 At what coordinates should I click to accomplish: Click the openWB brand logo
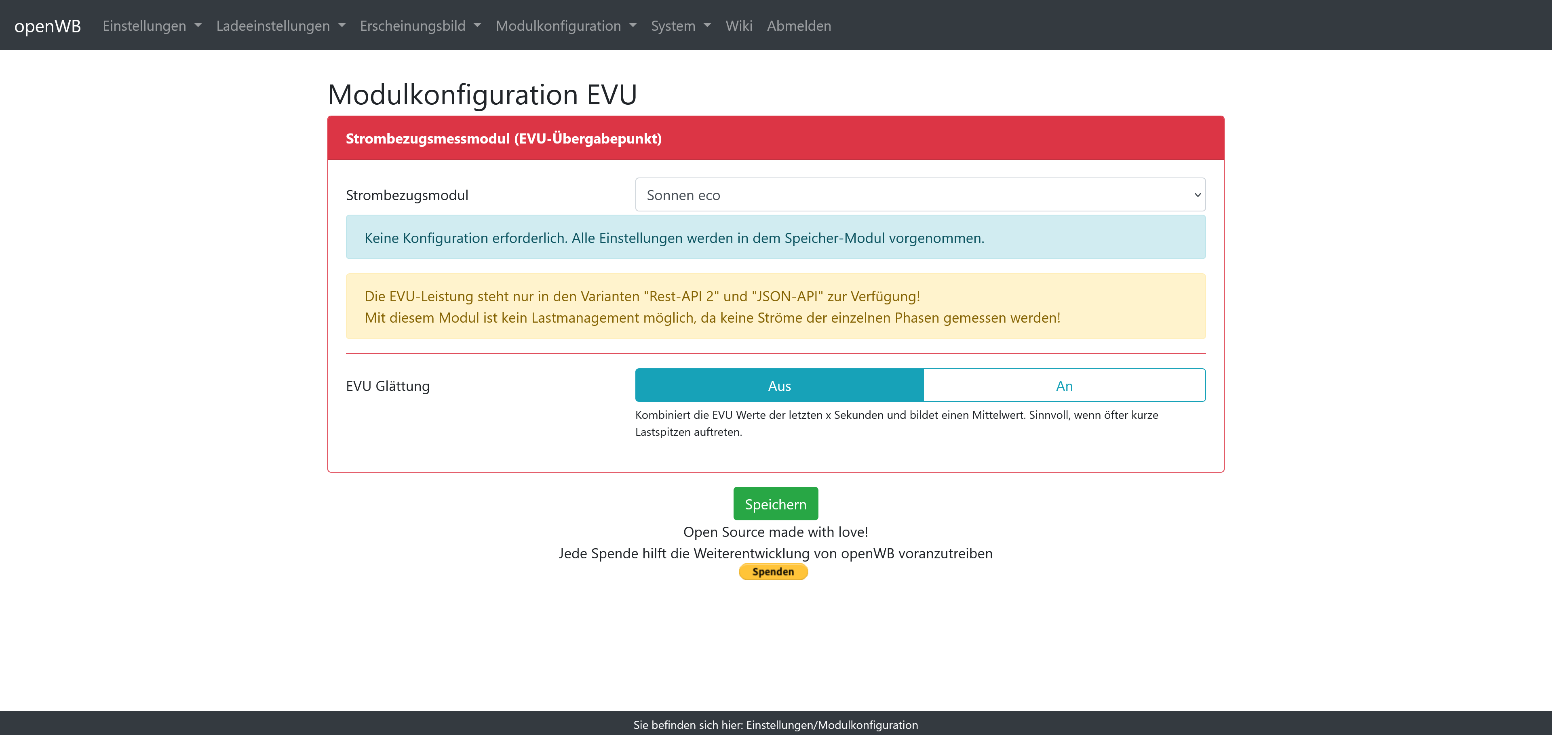pyautogui.click(x=48, y=26)
